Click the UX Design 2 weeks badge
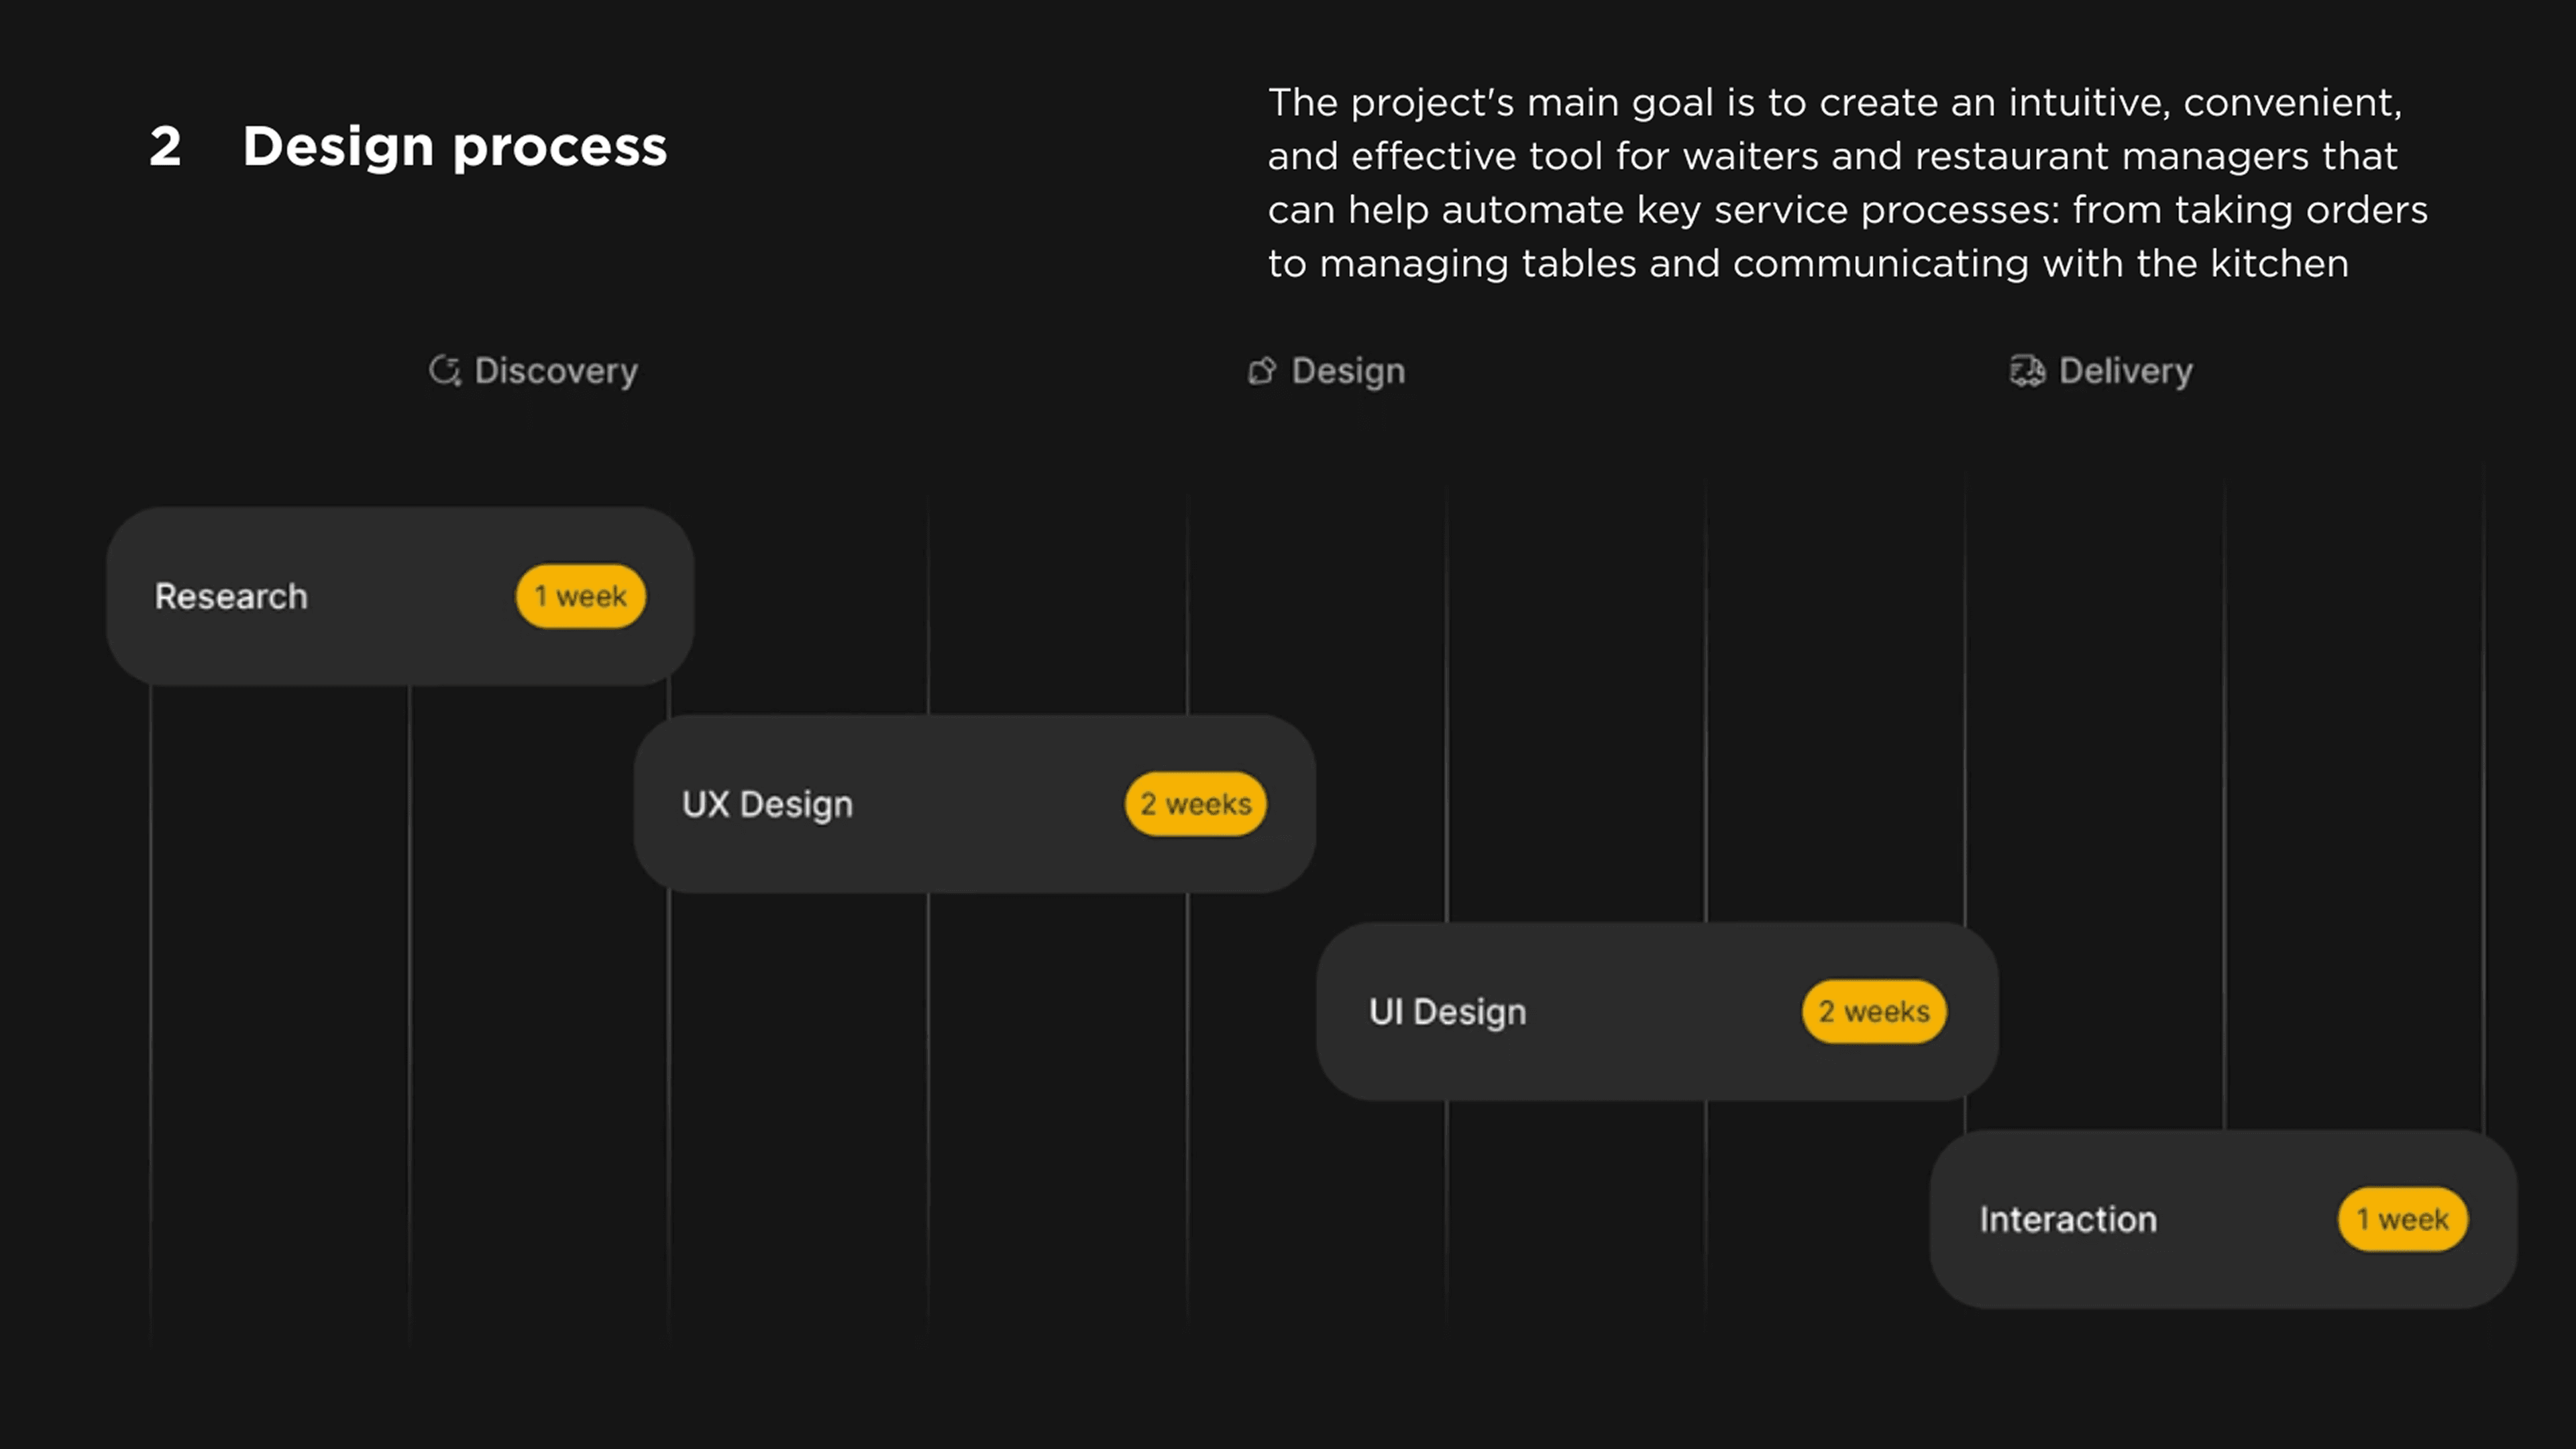The image size is (2576, 1449). coord(1196,804)
